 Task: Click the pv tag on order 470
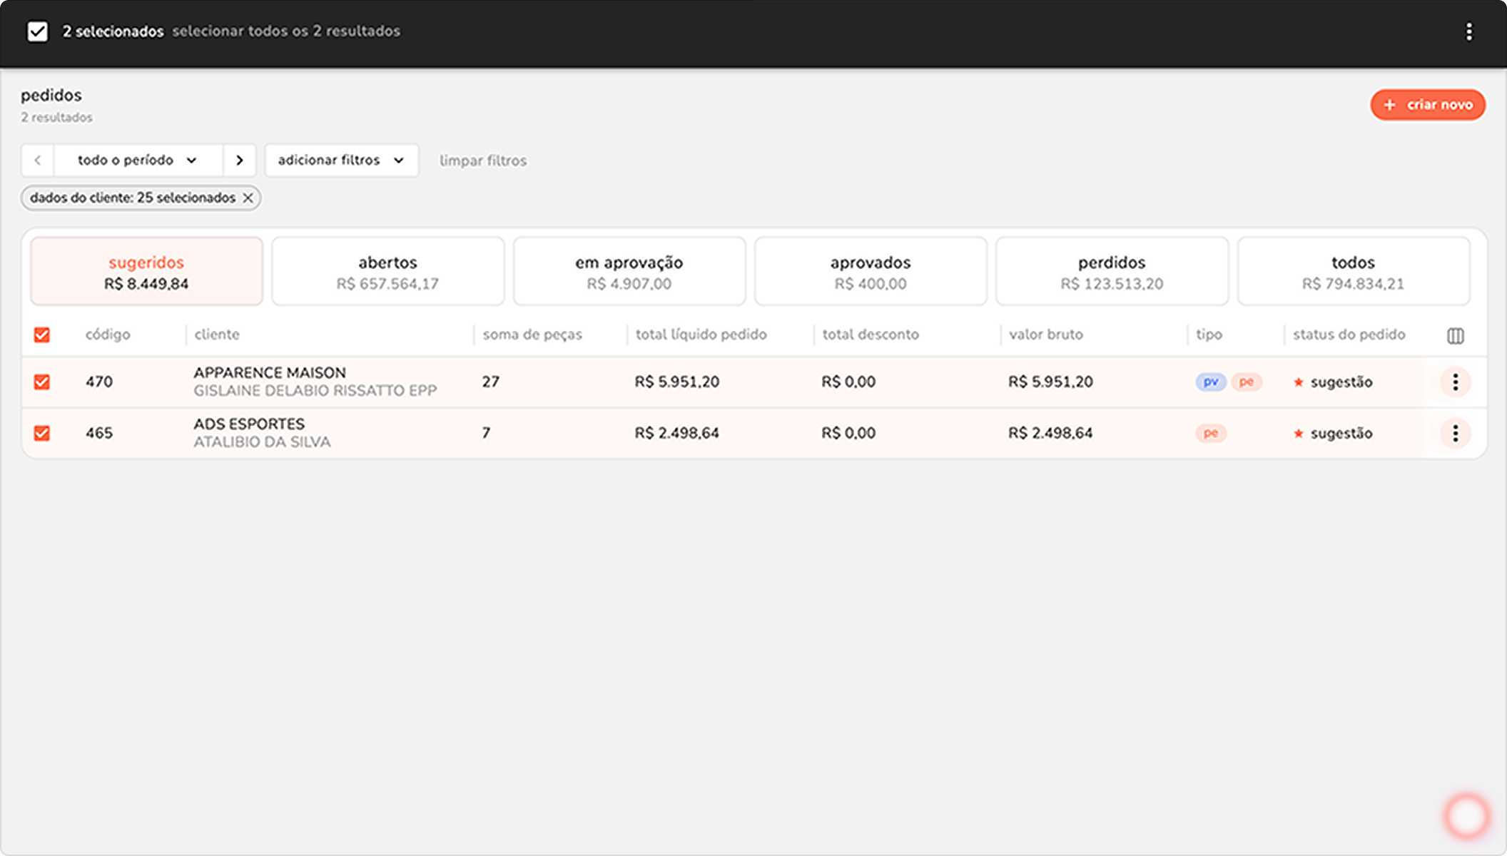pos(1210,382)
